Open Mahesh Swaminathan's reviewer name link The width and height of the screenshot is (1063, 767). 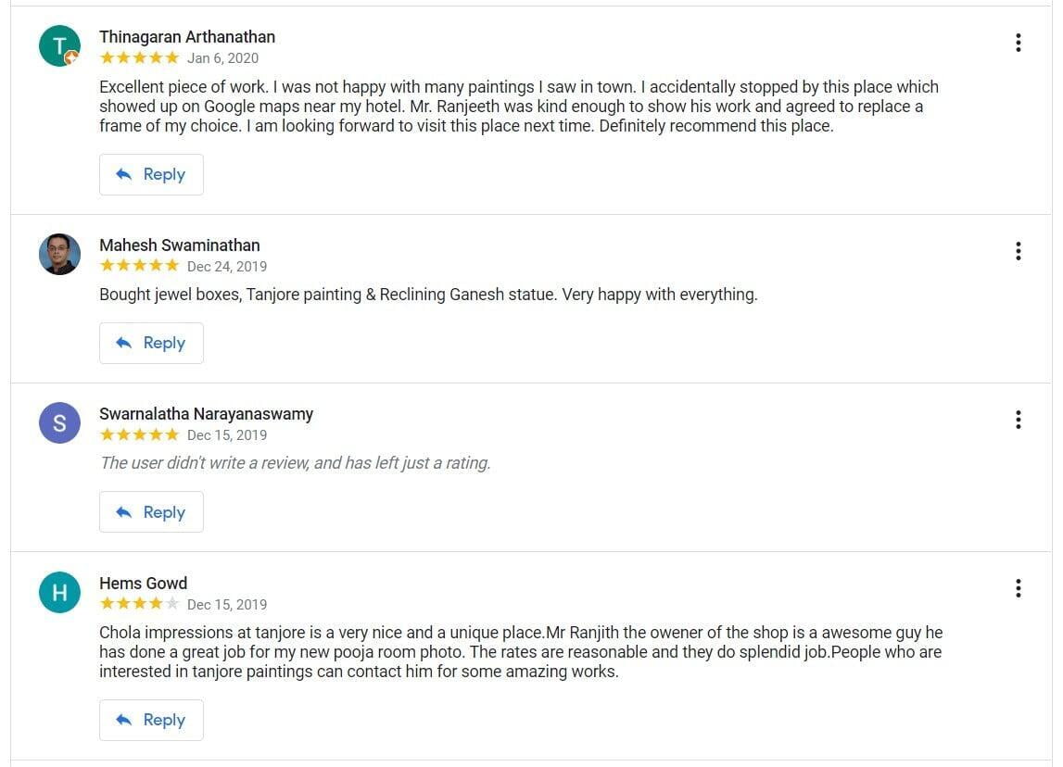pyautogui.click(x=180, y=245)
